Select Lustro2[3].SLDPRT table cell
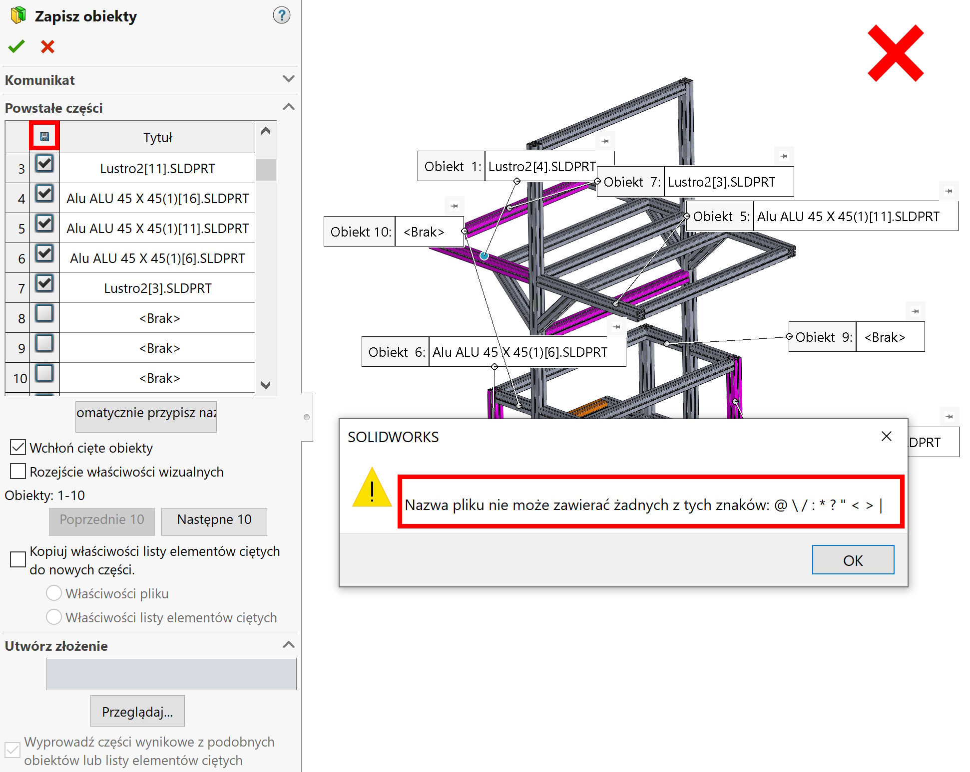 [x=157, y=288]
